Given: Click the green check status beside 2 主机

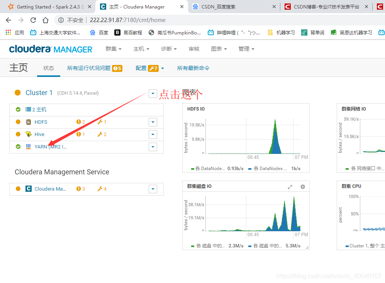Looking at the screenshot, I should click(18, 109).
